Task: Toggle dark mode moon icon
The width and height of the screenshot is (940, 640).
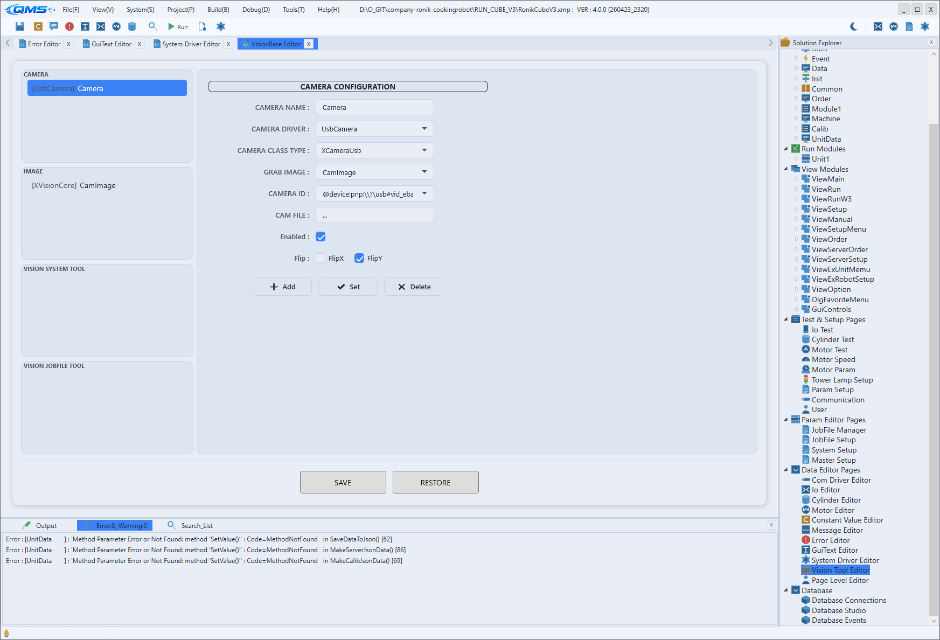Action: [854, 26]
